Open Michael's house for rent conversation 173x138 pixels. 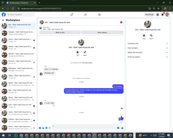(x=18, y=55)
